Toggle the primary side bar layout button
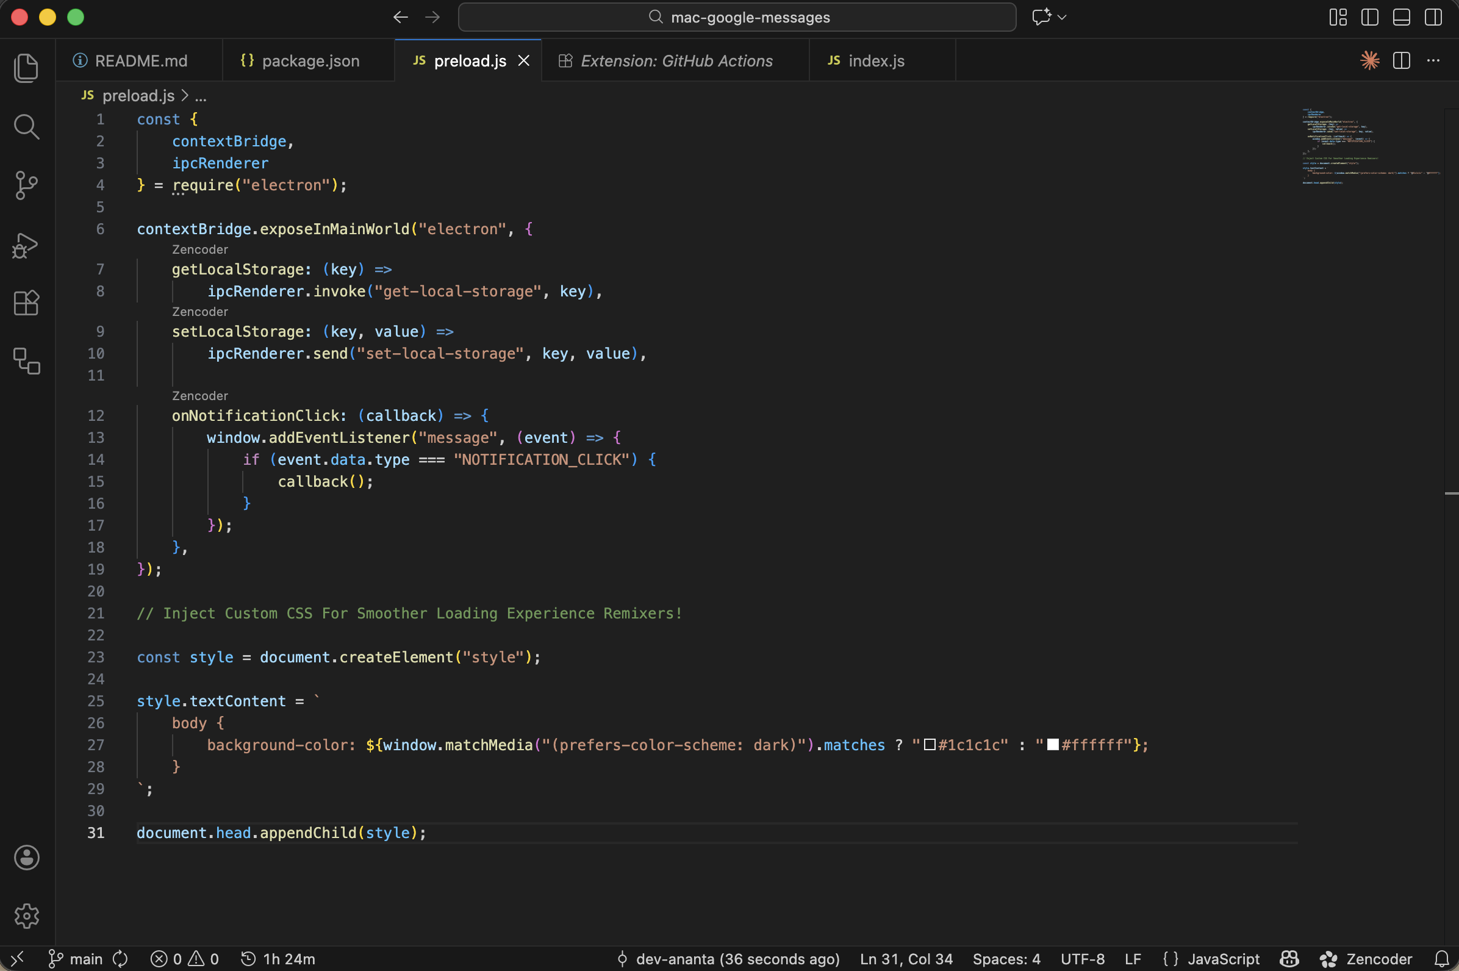Image resolution: width=1459 pixels, height=971 pixels. (x=1369, y=17)
